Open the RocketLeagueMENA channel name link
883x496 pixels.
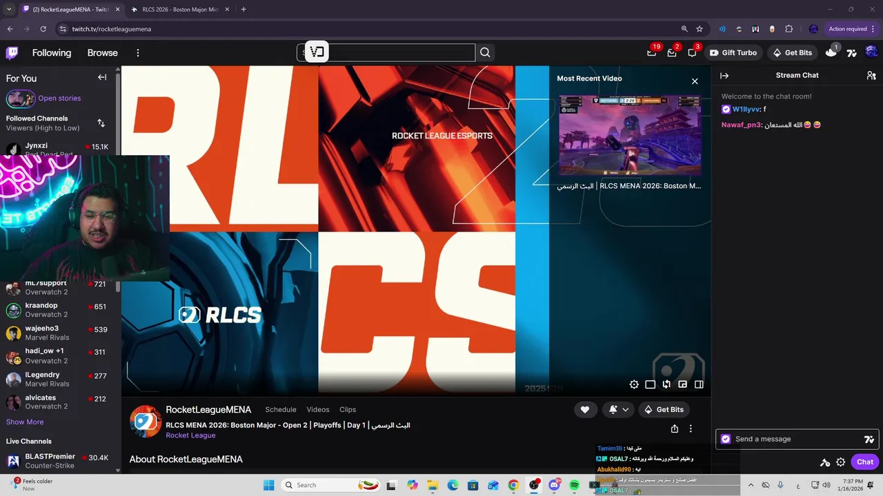[x=208, y=409]
